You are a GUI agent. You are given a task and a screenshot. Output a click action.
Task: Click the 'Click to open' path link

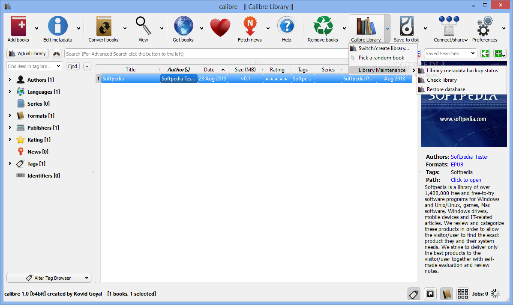(x=466, y=180)
